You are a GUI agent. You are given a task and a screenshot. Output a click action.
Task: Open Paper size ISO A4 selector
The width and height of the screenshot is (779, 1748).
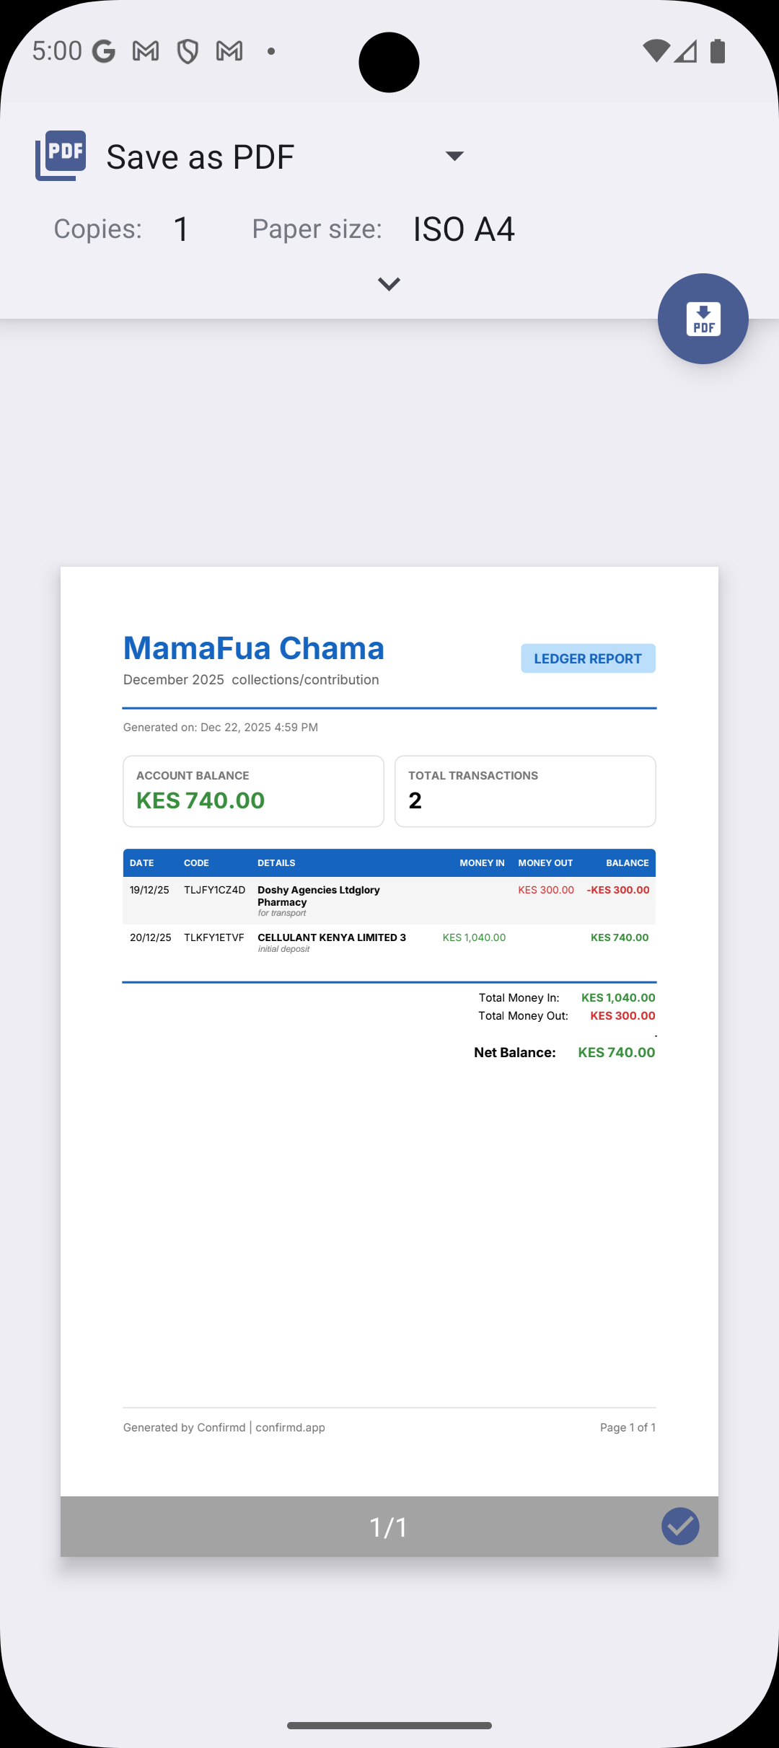pos(463,229)
